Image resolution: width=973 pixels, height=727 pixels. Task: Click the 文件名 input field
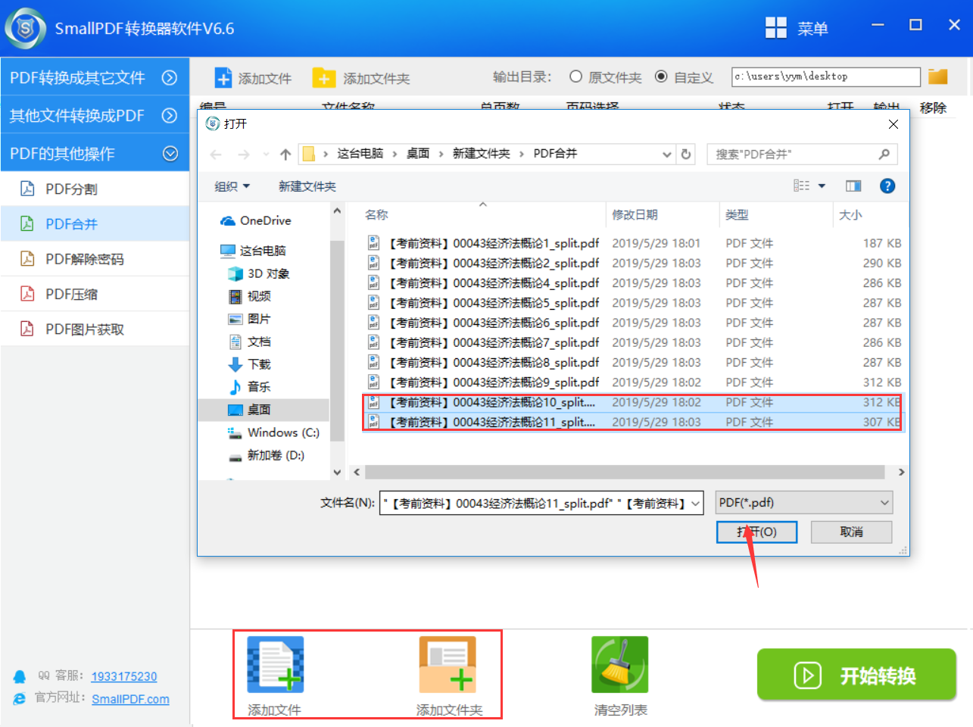pos(535,503)
